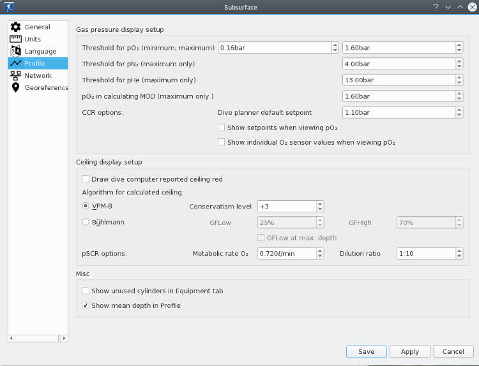Decrease the Metabolic rate O₂ value
This screenshot has height=366, width=479.
pos(320,256)
